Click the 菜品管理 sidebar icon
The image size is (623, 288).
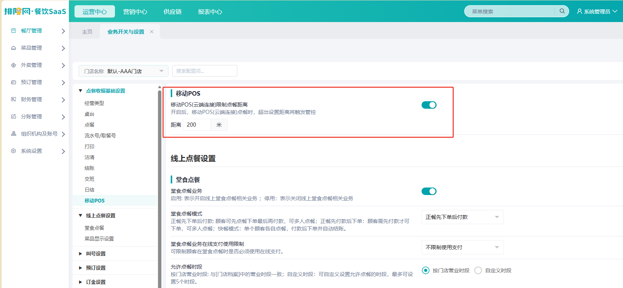click(x=13, y=48)
